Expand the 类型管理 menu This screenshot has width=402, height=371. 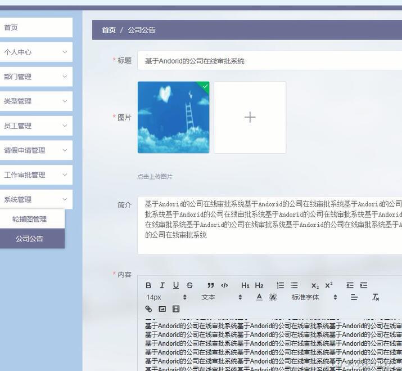(x=36, y=101)
